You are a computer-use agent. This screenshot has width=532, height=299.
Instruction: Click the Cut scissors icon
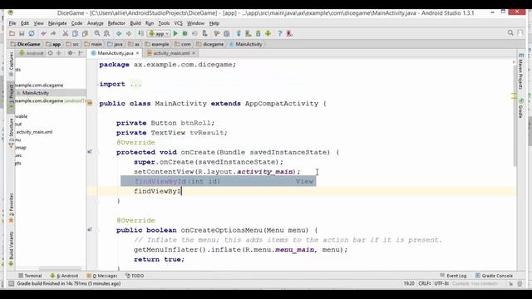65,33
